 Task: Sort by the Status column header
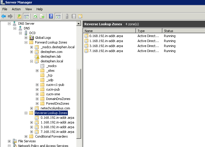(184, 31)
